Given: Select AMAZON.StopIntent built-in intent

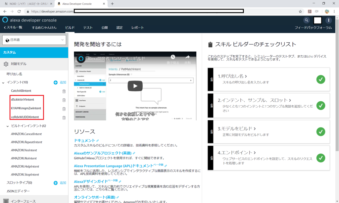Looking at the screenshot, I should tap(25, 175).
